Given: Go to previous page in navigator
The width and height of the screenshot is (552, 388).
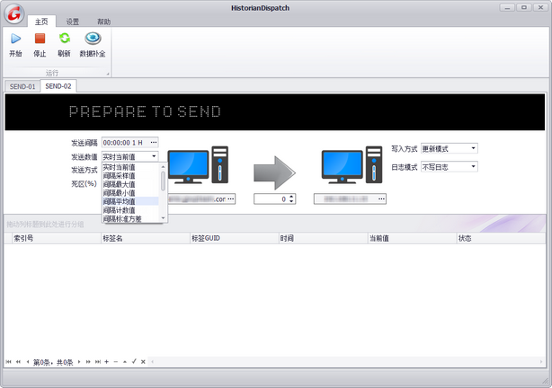Looking at the screenshot, I should (x=18, y=362).
